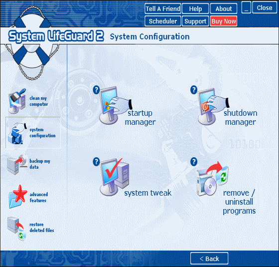Show help for remove/uninstall programs question mark
The image size is (279, 267).
(x=194, y=162)
